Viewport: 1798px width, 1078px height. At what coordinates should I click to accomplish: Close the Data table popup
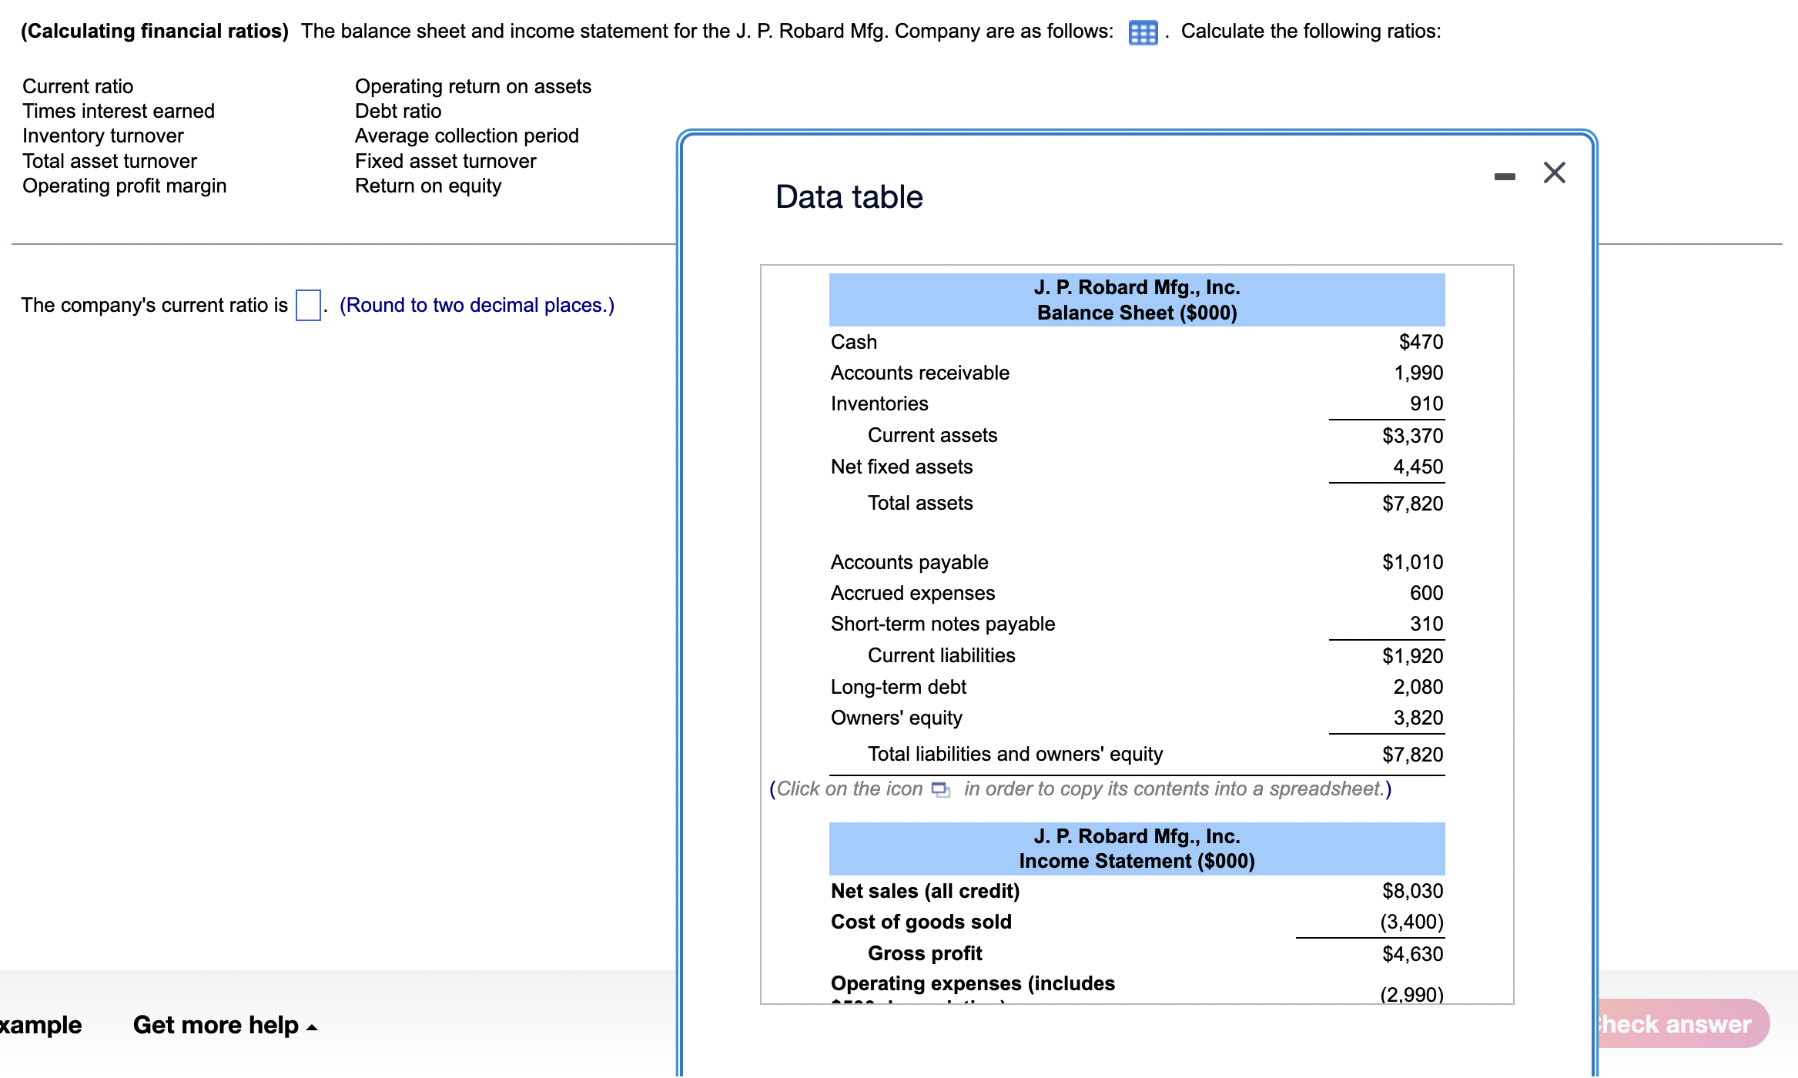click(x=1555, y=172)
